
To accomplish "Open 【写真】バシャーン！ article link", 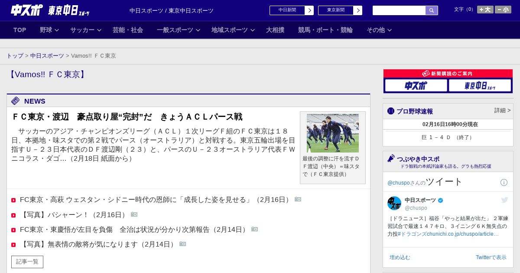I will point(74,214).
